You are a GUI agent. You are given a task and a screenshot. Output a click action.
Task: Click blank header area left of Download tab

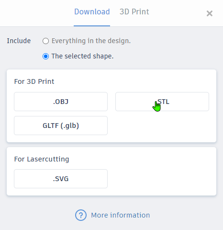tap(37, 13)
